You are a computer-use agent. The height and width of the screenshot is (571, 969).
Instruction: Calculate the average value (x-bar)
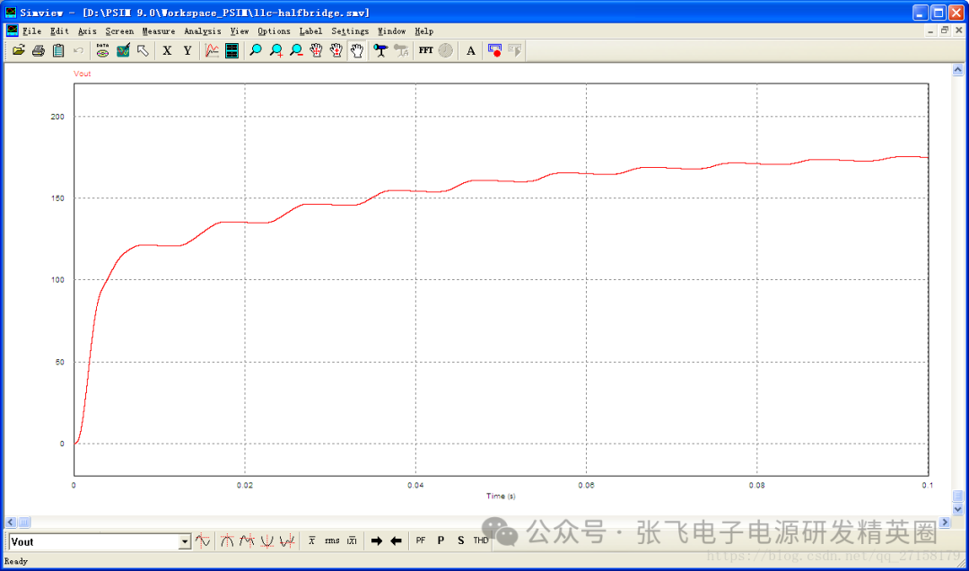(x=311, y=540)
